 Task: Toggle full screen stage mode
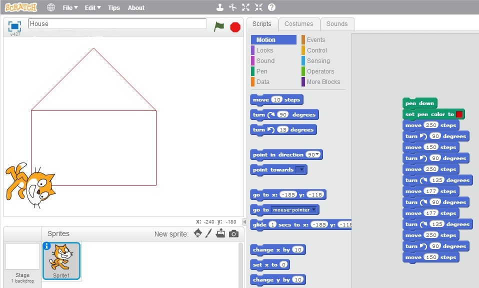coord(14,26)
